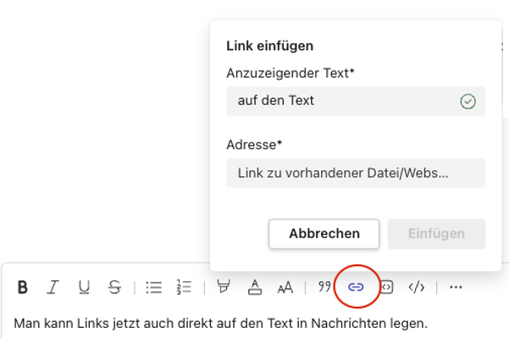The image size is (509, 339).
Task: Open the font color picker
Action: pos(254,287)
